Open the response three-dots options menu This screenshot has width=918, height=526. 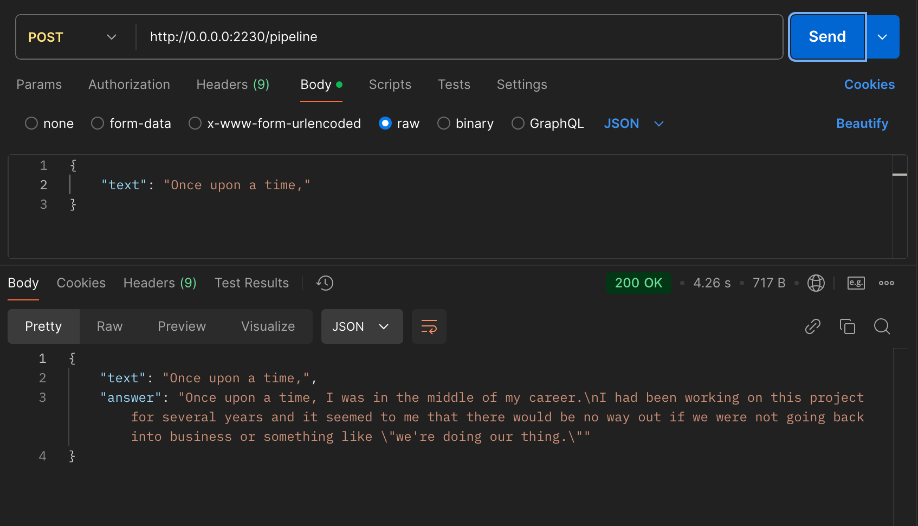[x=887, y=283]
